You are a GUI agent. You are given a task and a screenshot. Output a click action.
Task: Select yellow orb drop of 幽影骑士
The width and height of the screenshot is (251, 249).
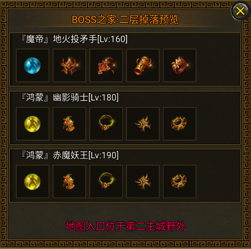tap(33, 124)
